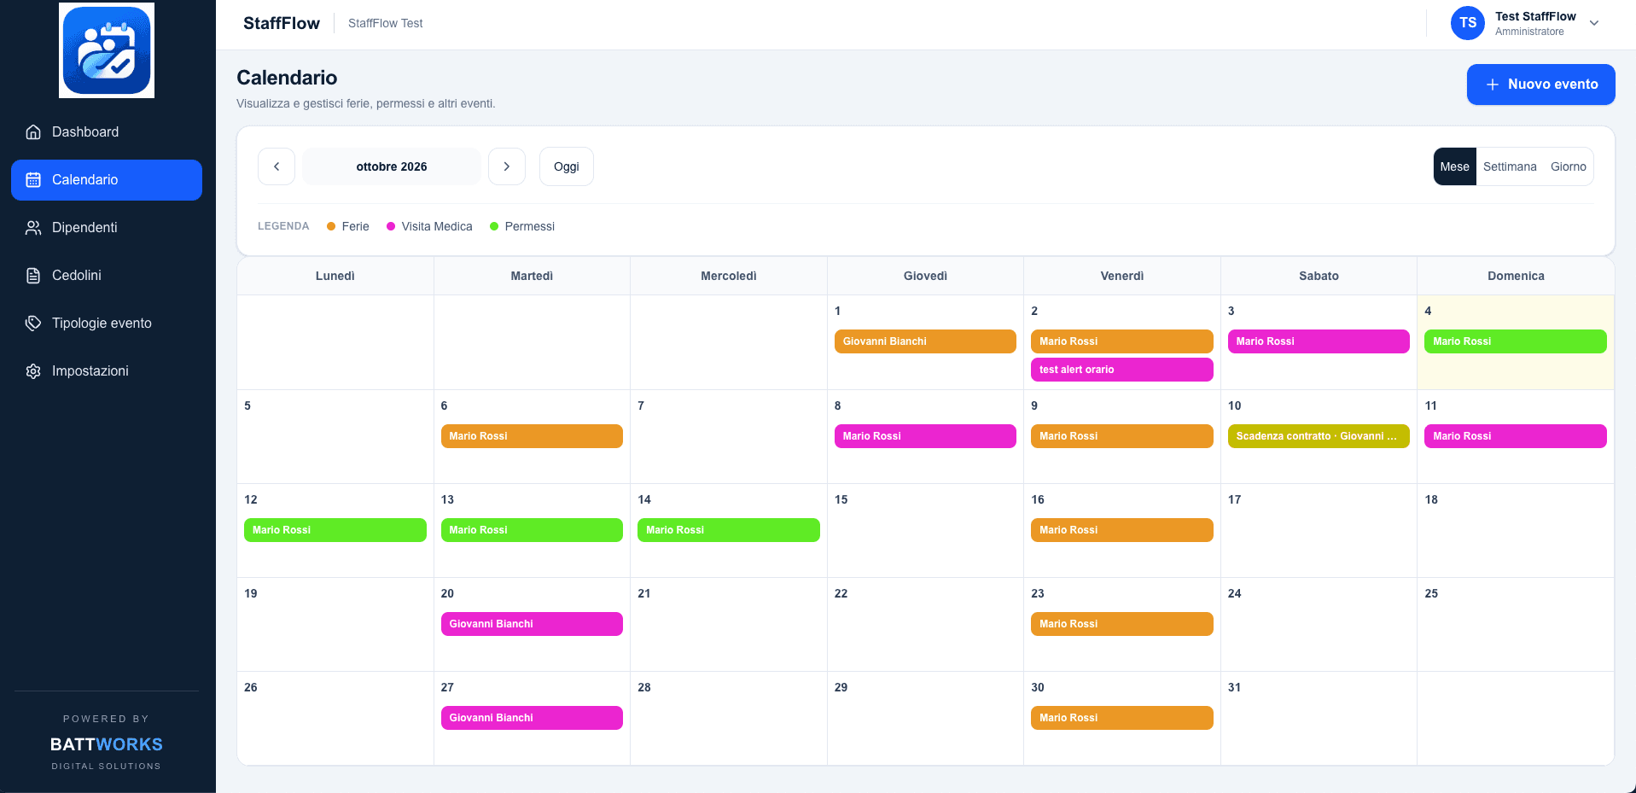Open Giovanni Bianchi event on October 20

532,624
